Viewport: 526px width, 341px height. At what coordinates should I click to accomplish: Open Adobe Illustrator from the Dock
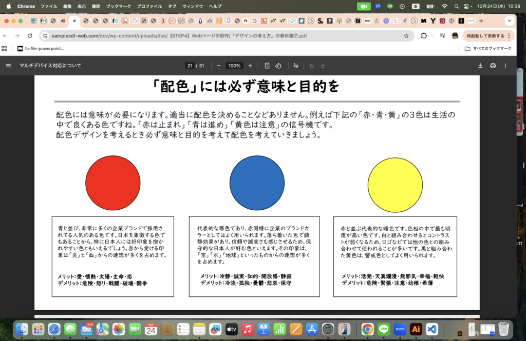416,329
